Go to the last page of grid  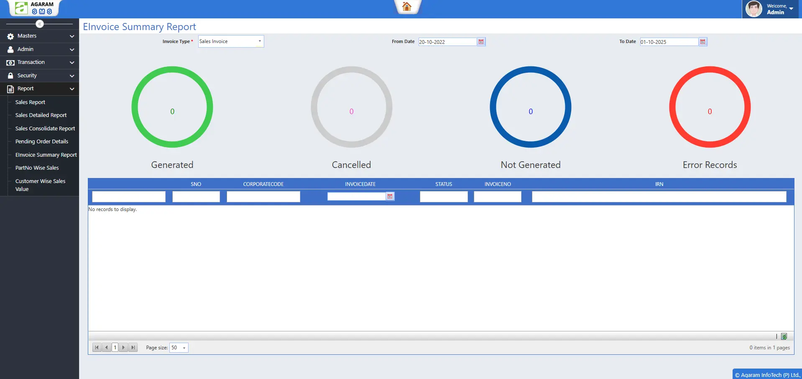tap(133, 348)
